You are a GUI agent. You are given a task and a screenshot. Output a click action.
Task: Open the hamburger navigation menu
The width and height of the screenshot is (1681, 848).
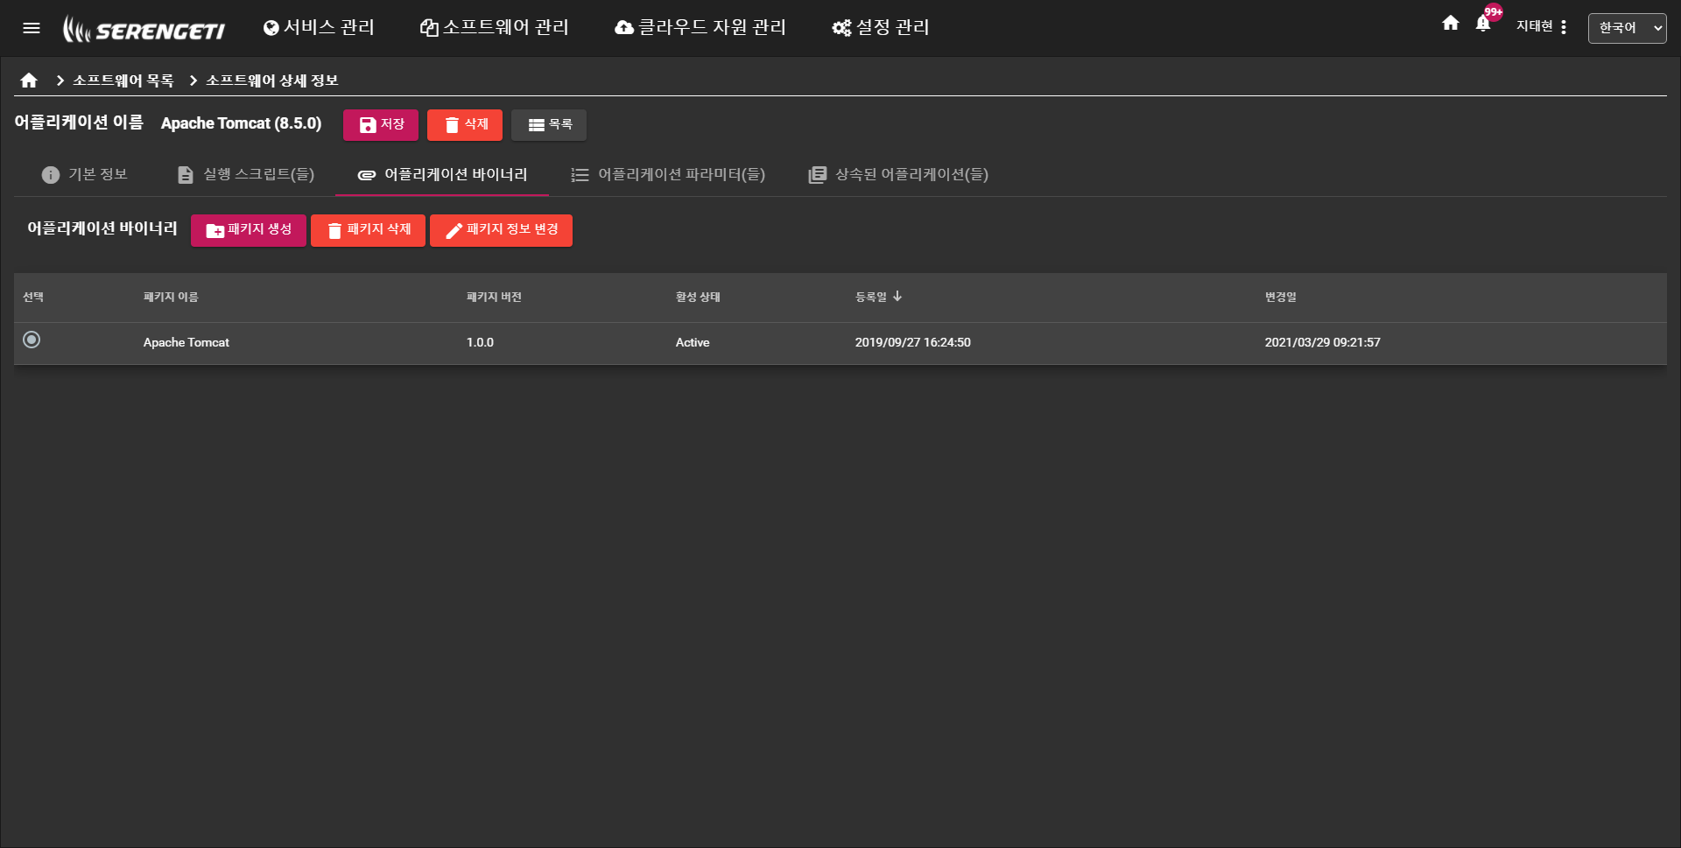click(32, 28)
